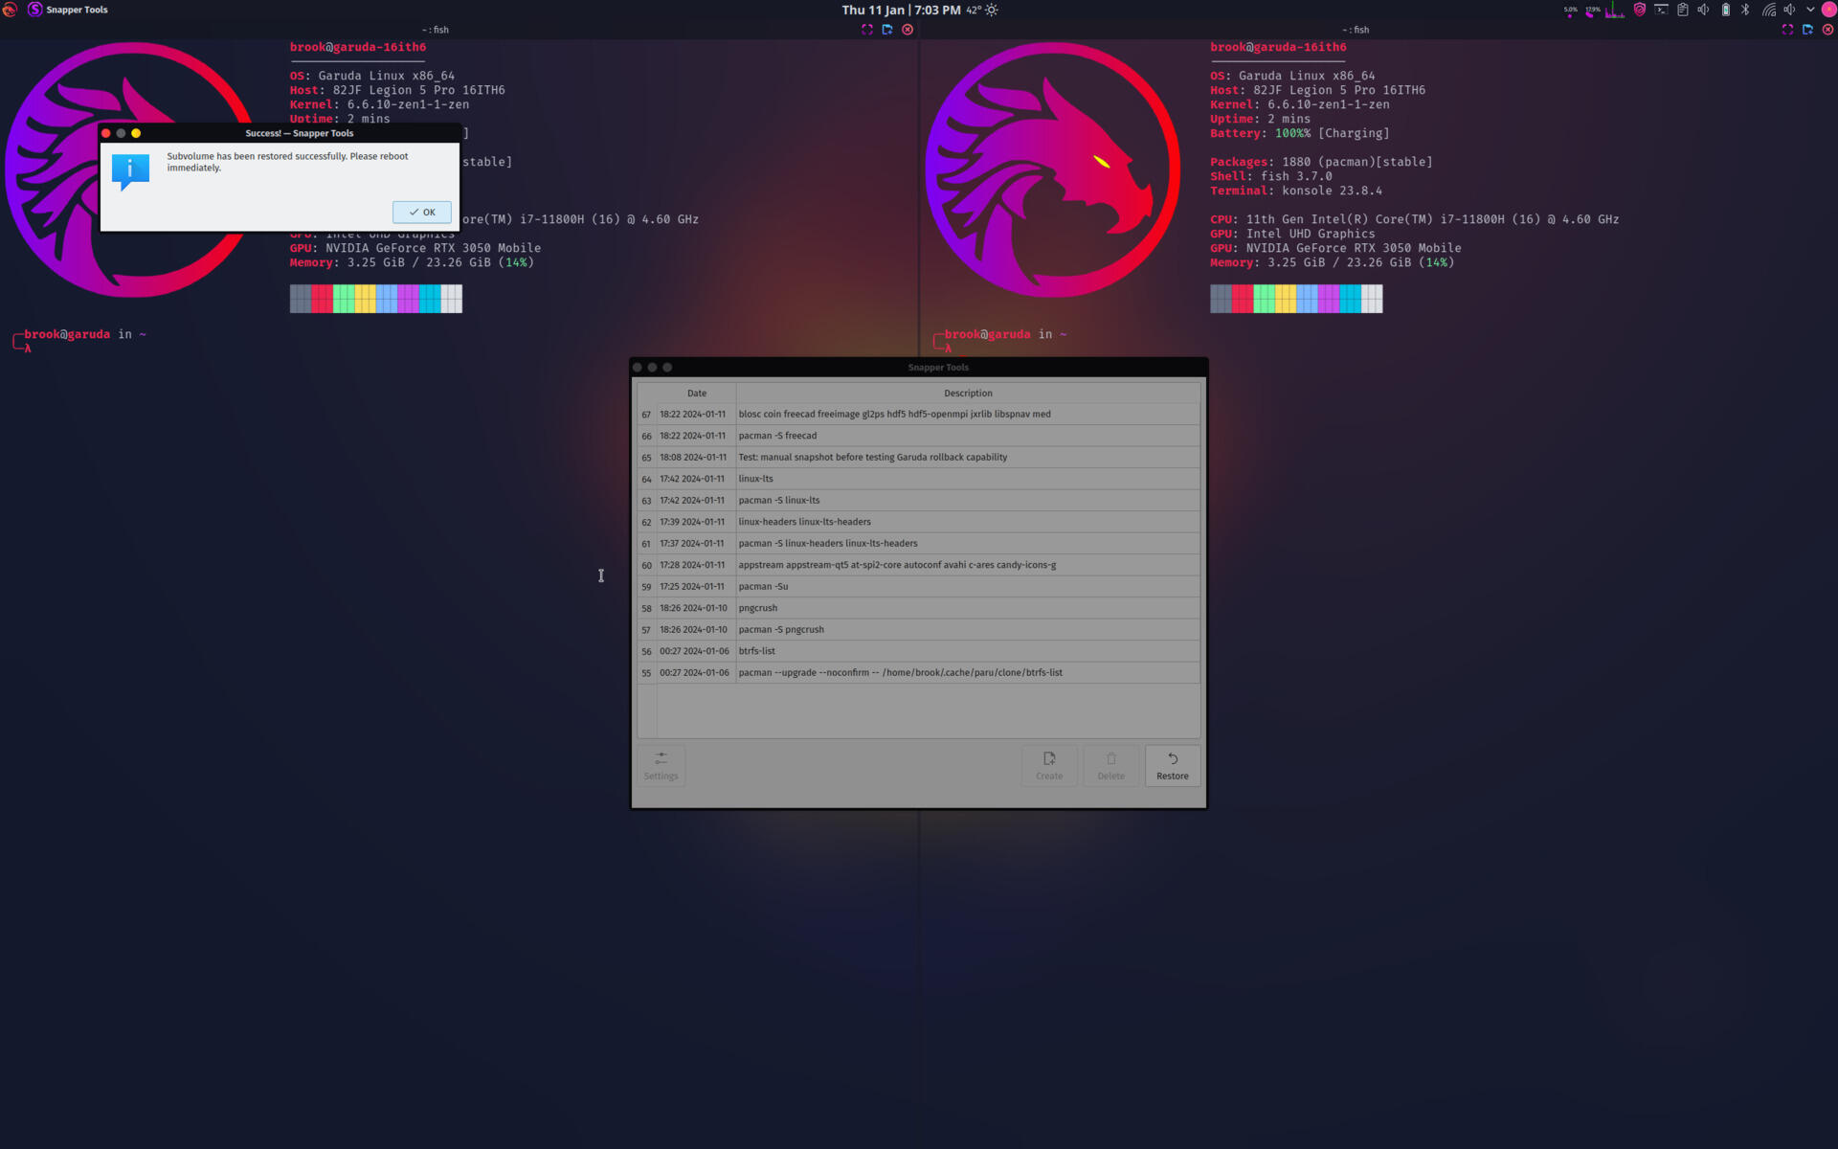1838x1149 pixels.
Task: Click OK in the Success dialog
Action: pos(421,212)
